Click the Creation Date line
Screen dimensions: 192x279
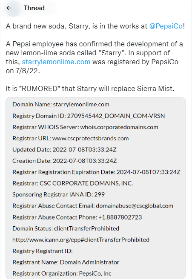click(64, 161)
